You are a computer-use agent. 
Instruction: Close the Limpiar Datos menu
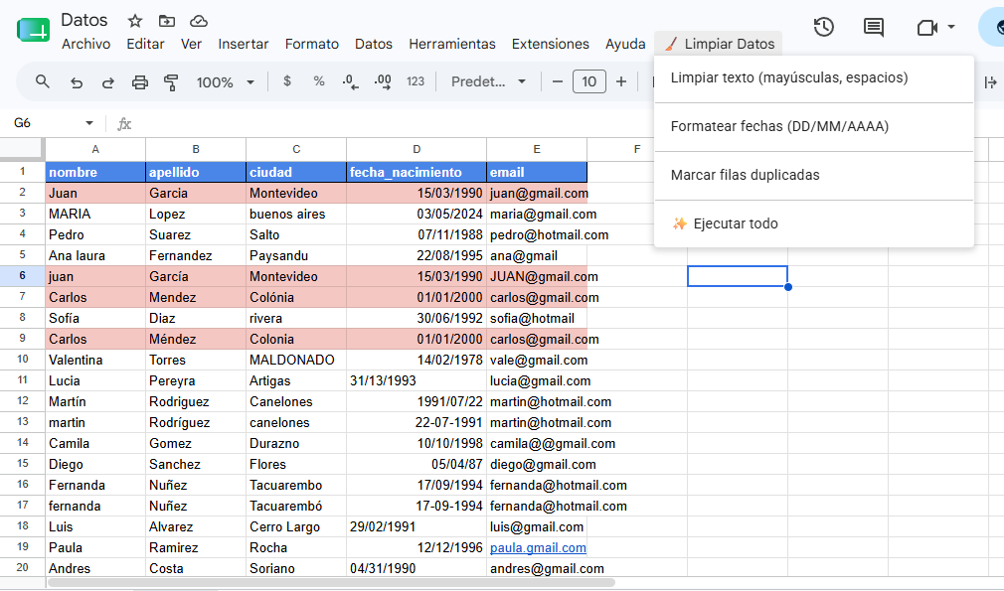[x=719, y=44]
